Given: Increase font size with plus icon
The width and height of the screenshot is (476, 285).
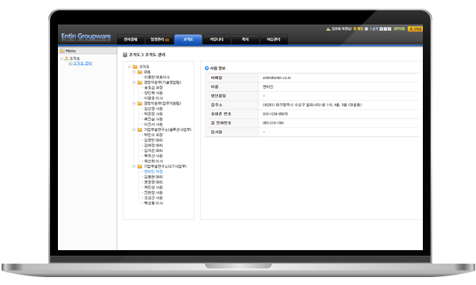Looking at the screenshot, I should [x=382, y=28].
